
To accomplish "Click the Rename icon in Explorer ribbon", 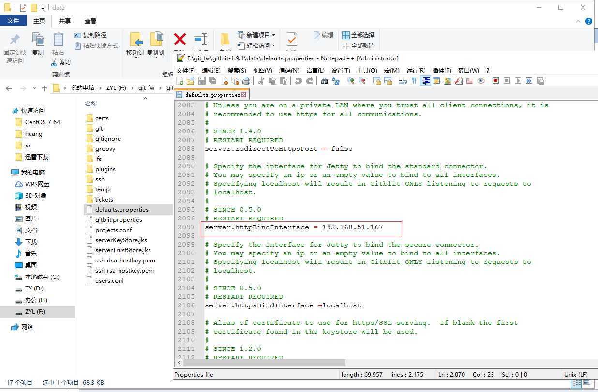I will coord(200,40).
